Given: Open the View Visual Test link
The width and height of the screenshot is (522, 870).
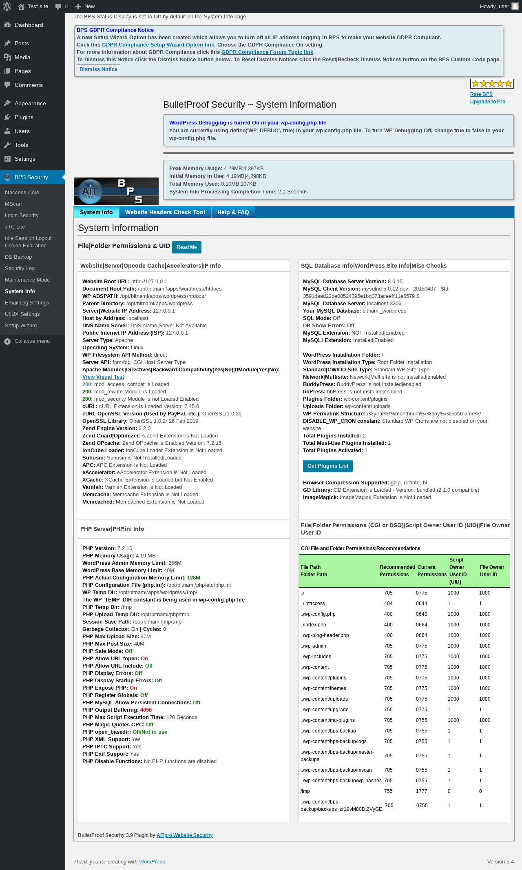Looking at the screenshot, I should coord(103,377).
